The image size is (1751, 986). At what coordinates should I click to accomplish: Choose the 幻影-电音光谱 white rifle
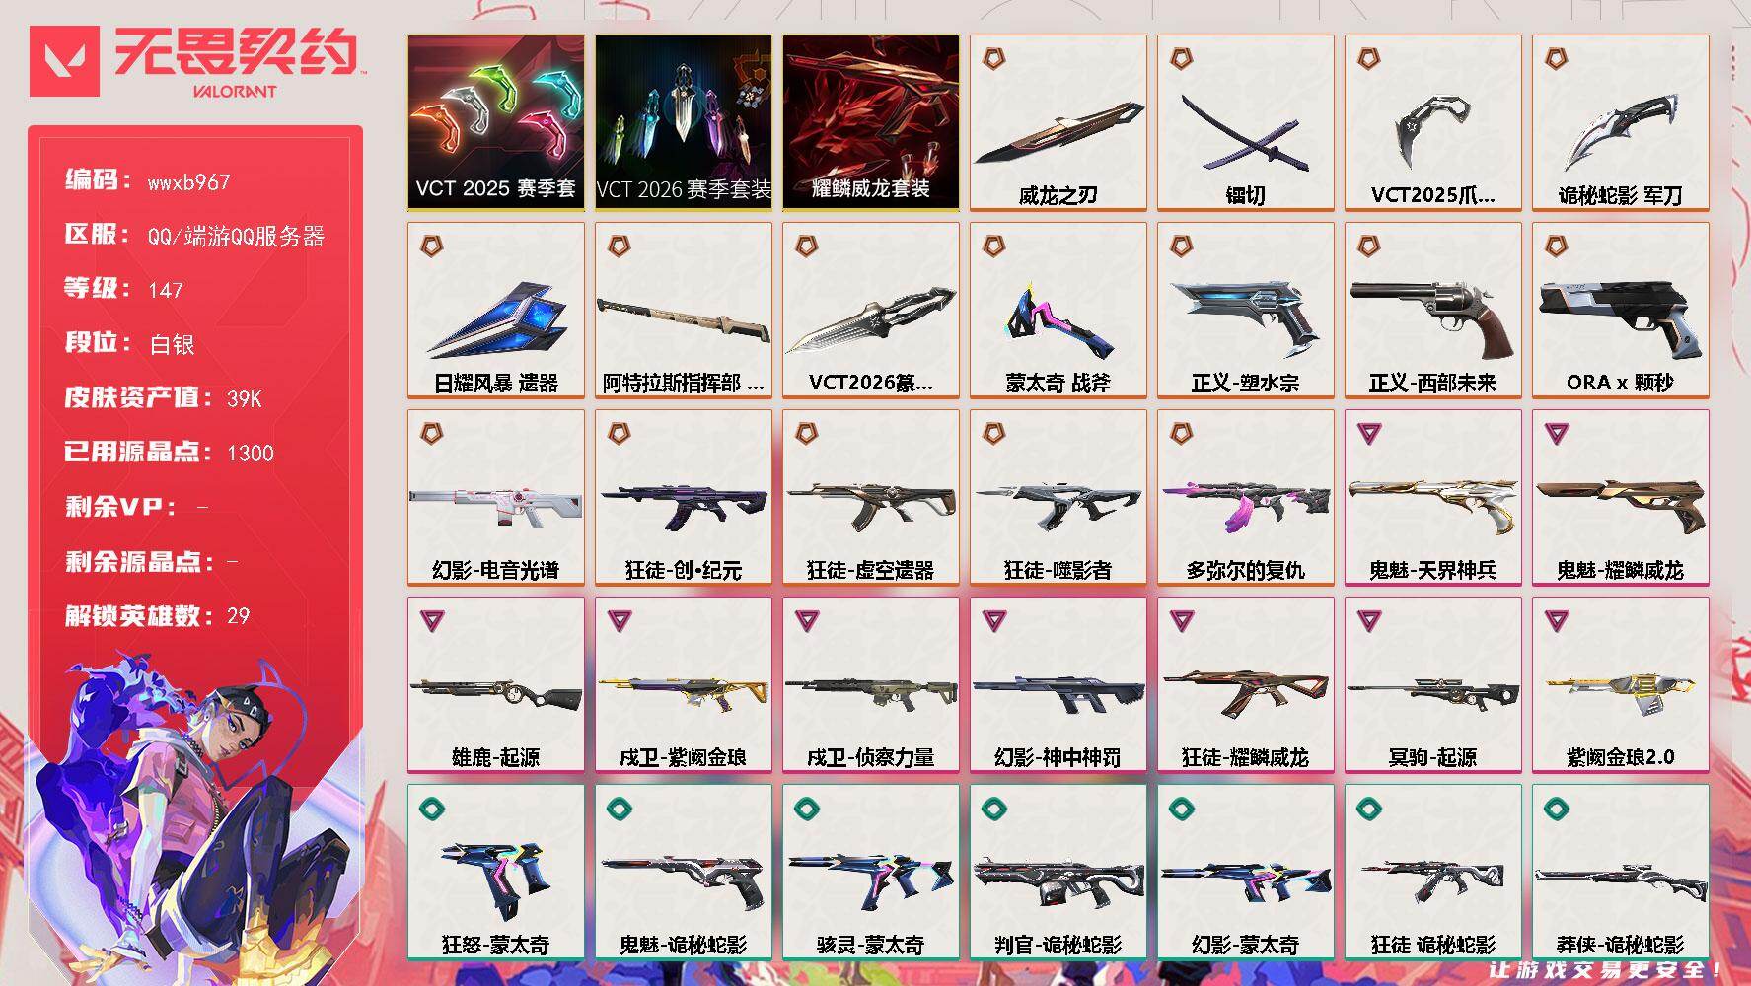click(x=495, y=497)
